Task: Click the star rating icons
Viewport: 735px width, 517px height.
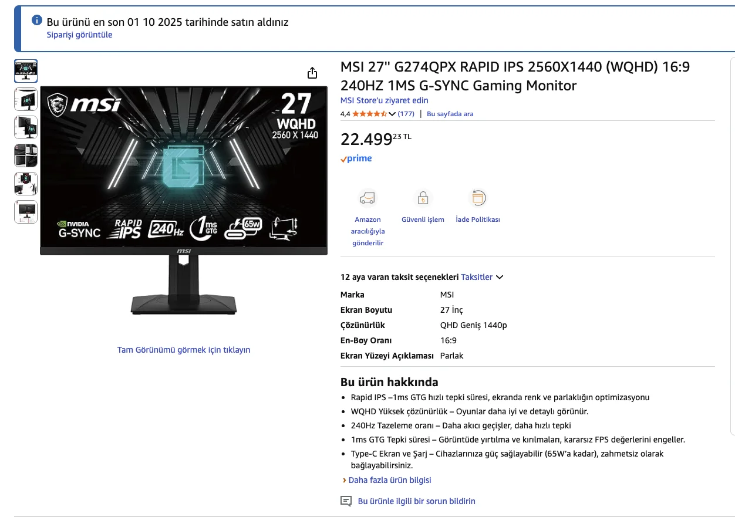Action: pyautogui.click(x=369, y=114)
